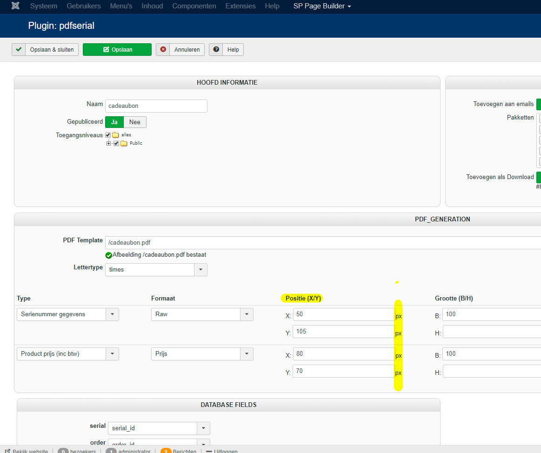
Task: Click the green checkmark Save & Close icon
Action: 19,50
